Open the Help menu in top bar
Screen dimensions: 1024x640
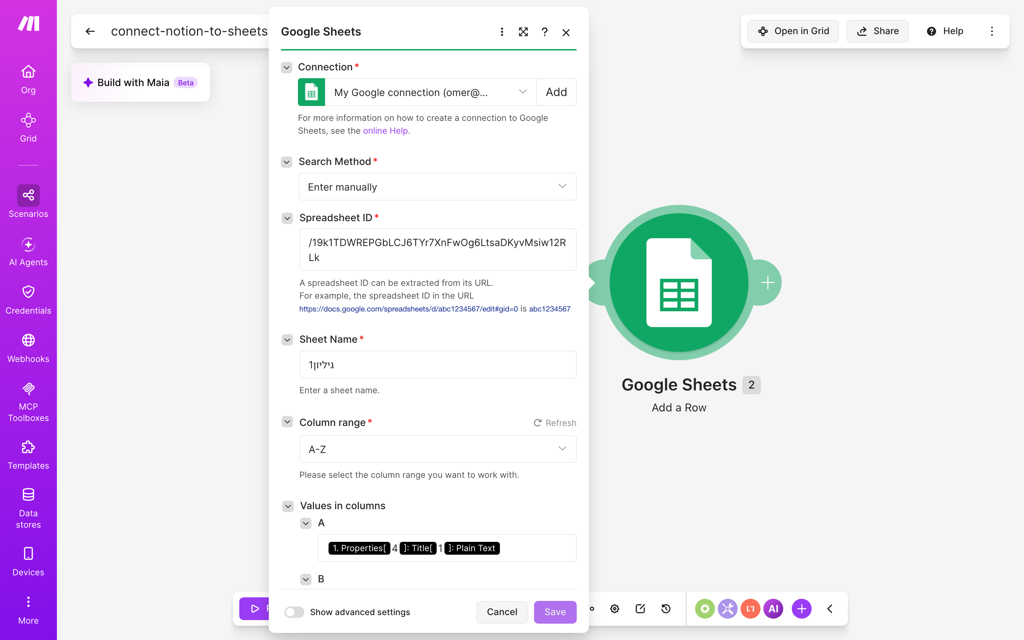(945, 31)
